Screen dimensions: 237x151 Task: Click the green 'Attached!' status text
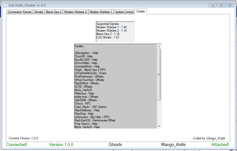tap(220, 145)
